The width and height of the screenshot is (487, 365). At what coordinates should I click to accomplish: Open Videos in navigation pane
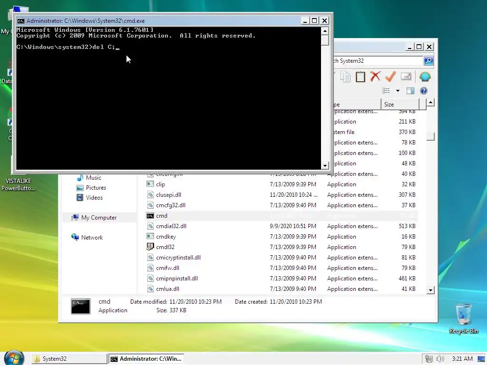(x=89, y=197)
